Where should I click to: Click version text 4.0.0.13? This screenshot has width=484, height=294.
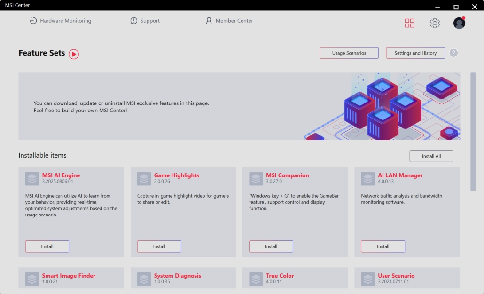(x=386, y=182)
